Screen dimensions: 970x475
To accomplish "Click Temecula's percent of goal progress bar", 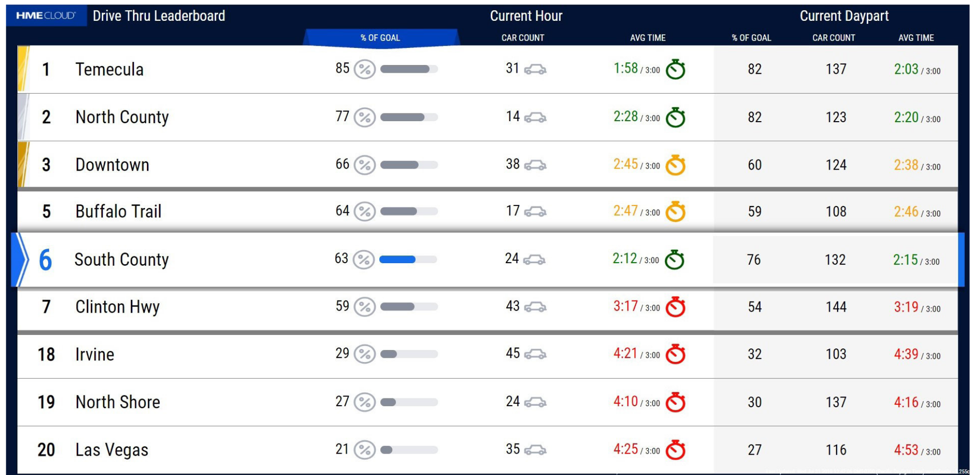I will (x=409, y=69).
